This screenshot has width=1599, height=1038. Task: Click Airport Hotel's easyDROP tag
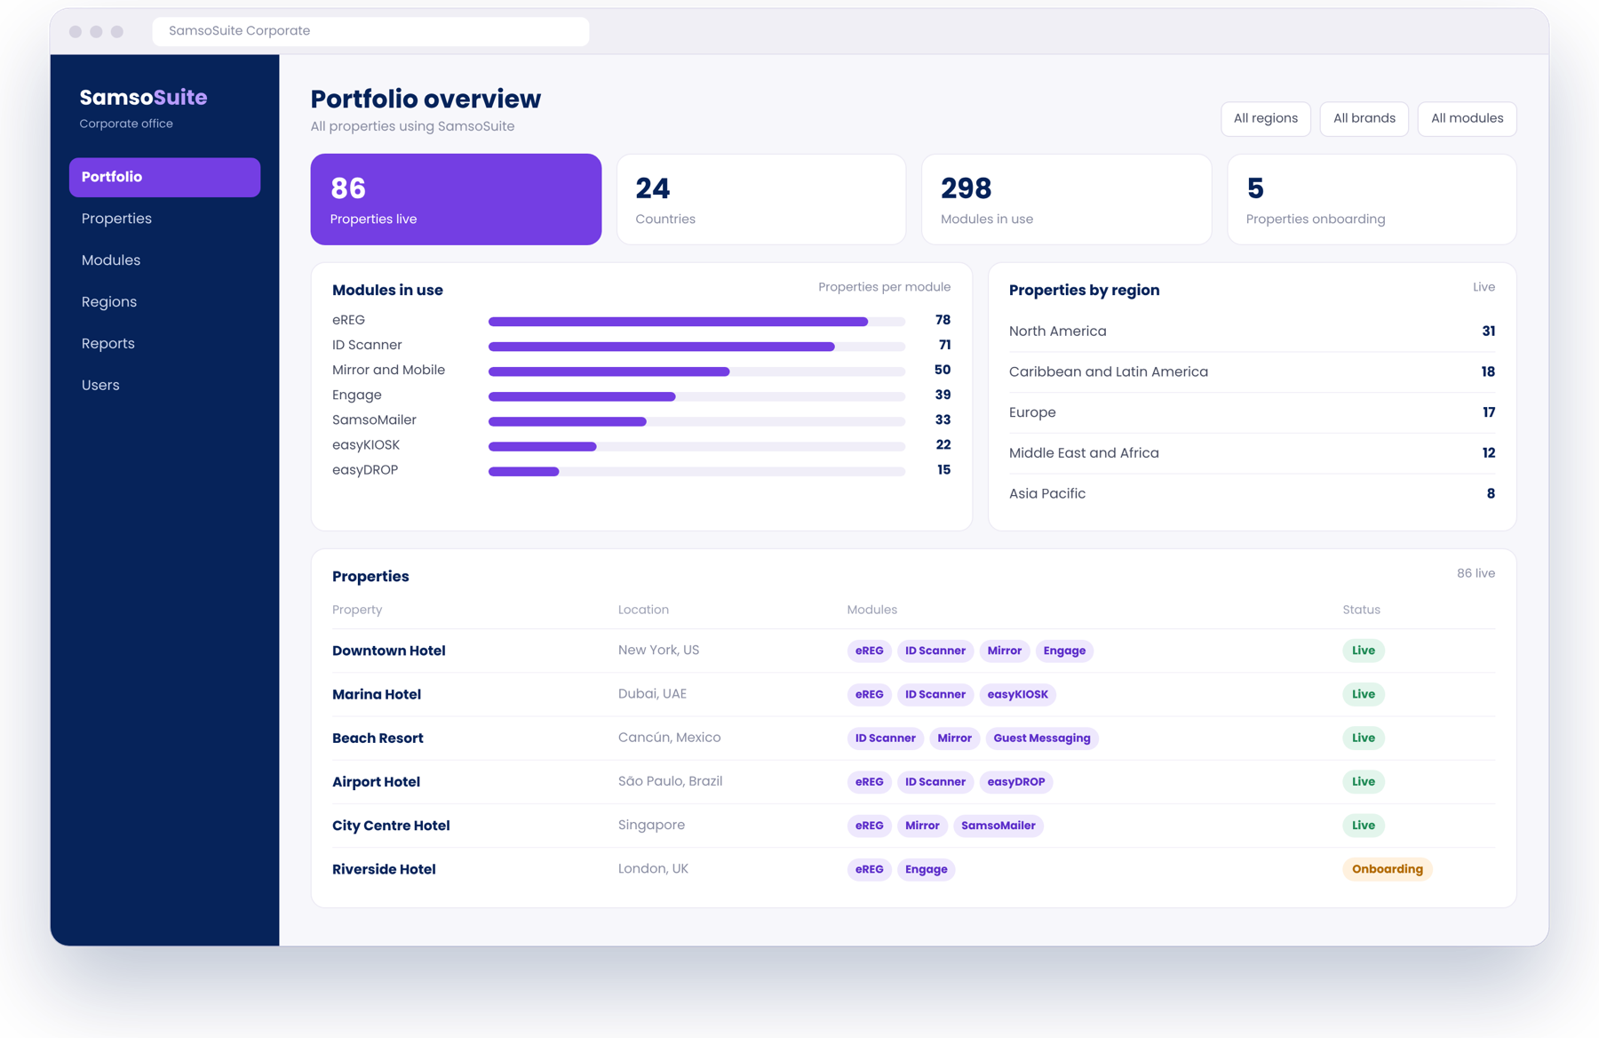pos(1016,782)
